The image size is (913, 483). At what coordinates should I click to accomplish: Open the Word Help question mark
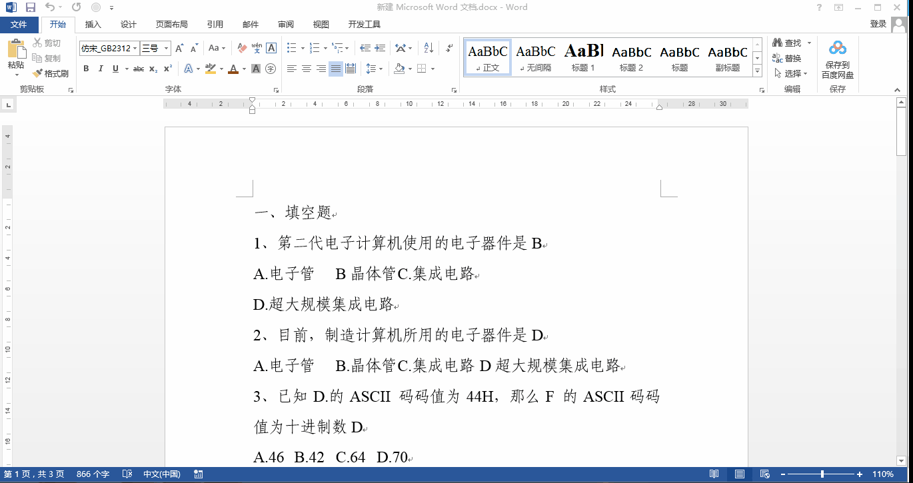[x=819, y=7]
